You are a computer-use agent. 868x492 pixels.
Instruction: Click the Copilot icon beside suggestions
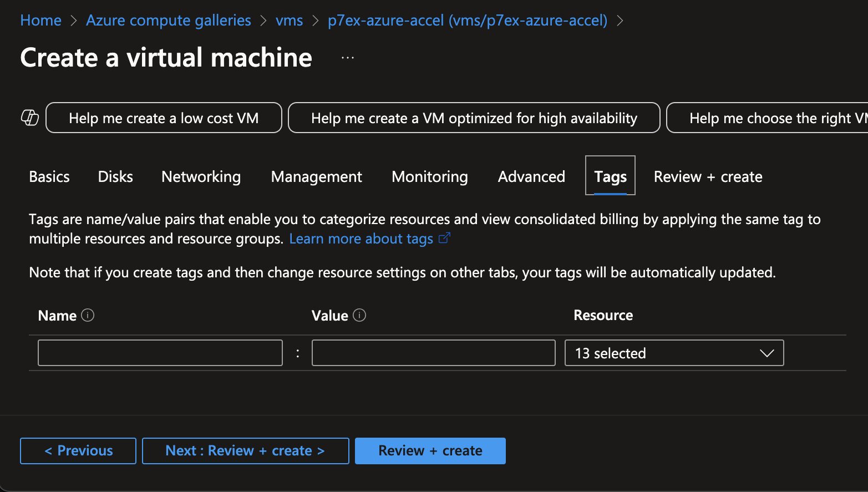[30, 118]
